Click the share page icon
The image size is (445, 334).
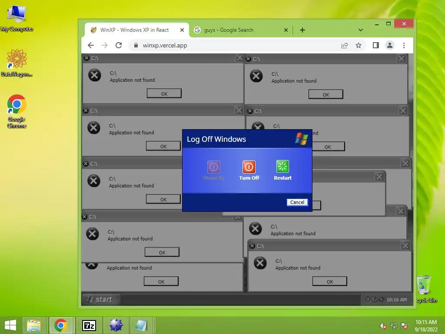pos(345,45)
